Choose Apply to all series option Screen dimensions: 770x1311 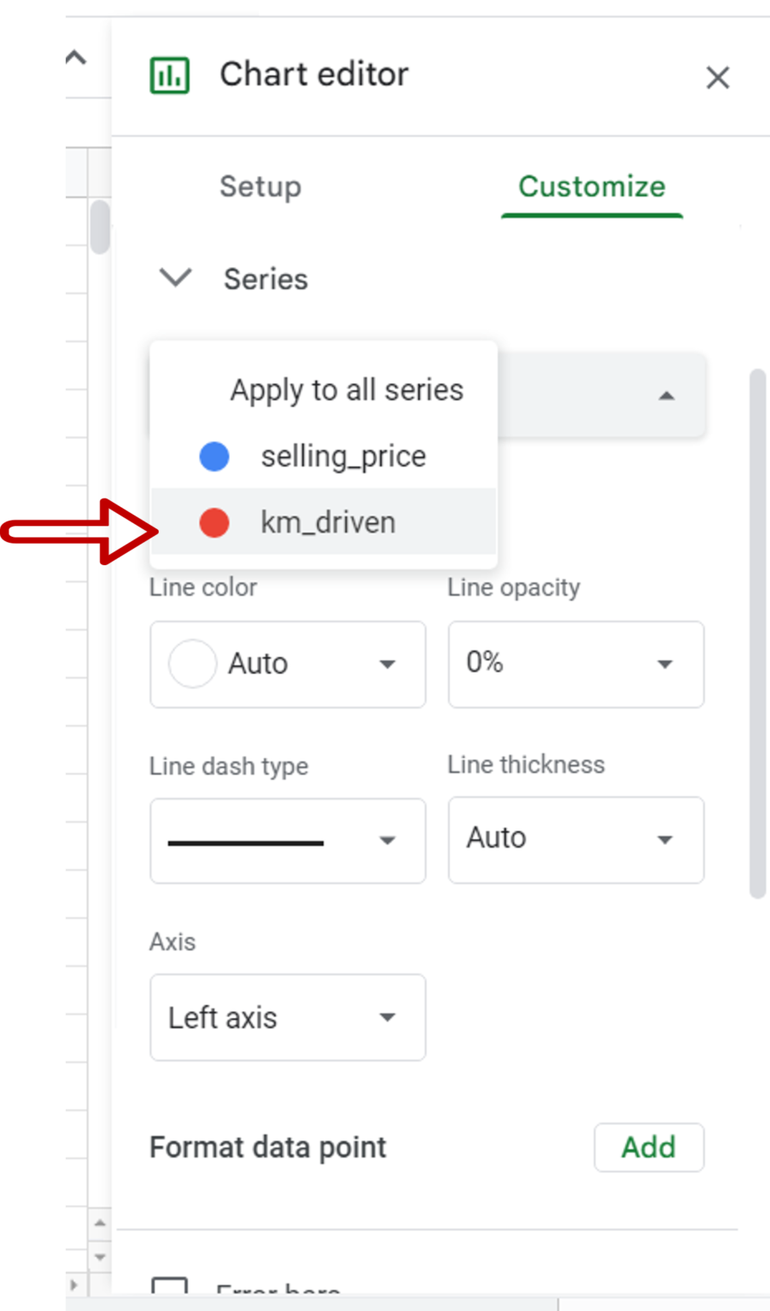tap(347, 390)
